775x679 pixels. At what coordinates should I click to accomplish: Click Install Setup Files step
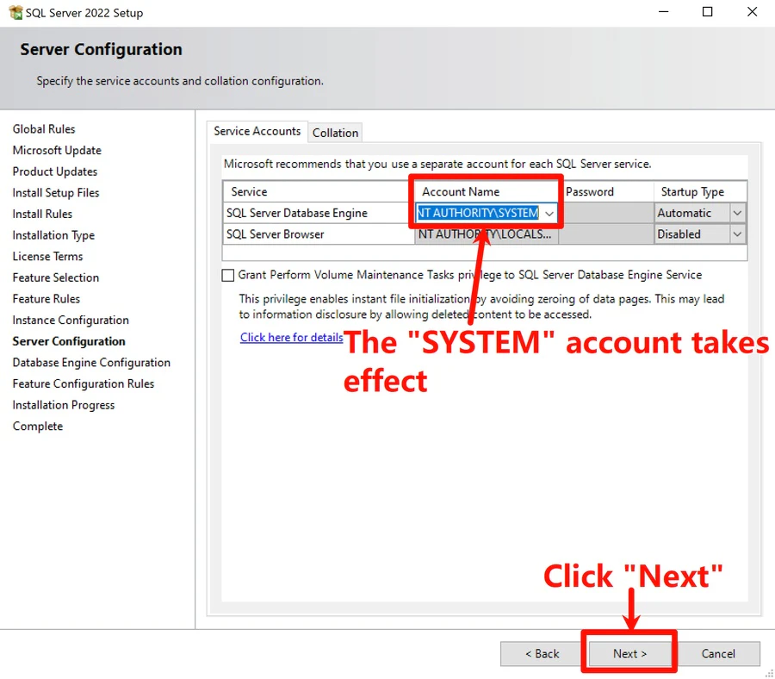pyautogui.click(x=56, y=193)
